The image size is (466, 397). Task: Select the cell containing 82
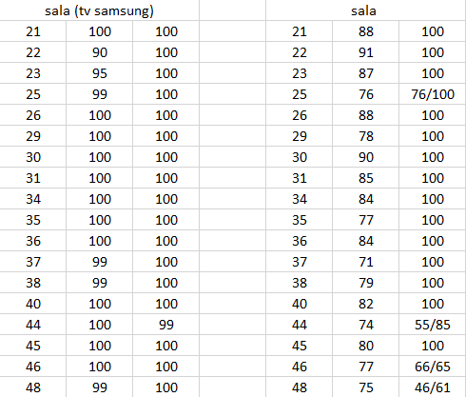[x=366, y=304]
